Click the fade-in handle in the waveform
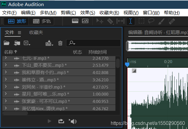This screenshot has width=188, height=129. pos(134,71)
